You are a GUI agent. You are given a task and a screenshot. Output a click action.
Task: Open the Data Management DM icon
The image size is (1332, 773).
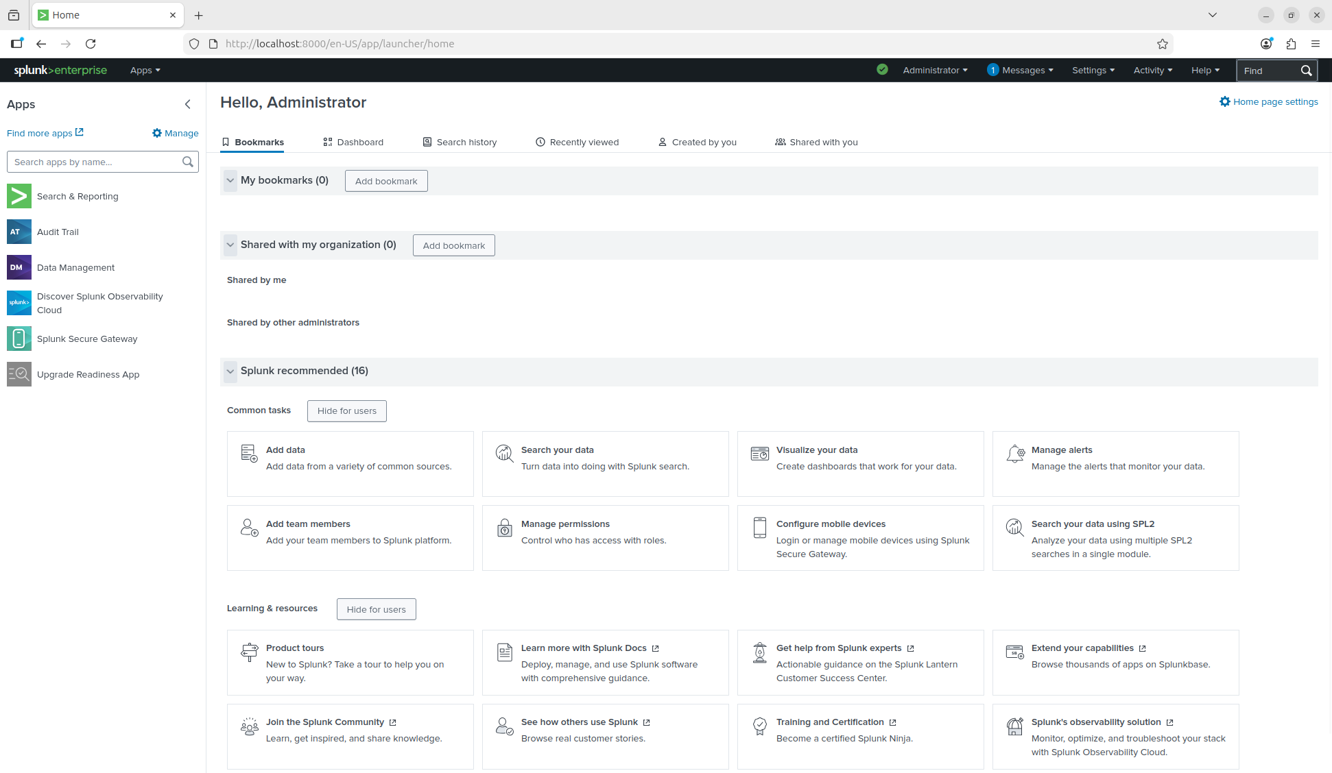click(19, 267)
